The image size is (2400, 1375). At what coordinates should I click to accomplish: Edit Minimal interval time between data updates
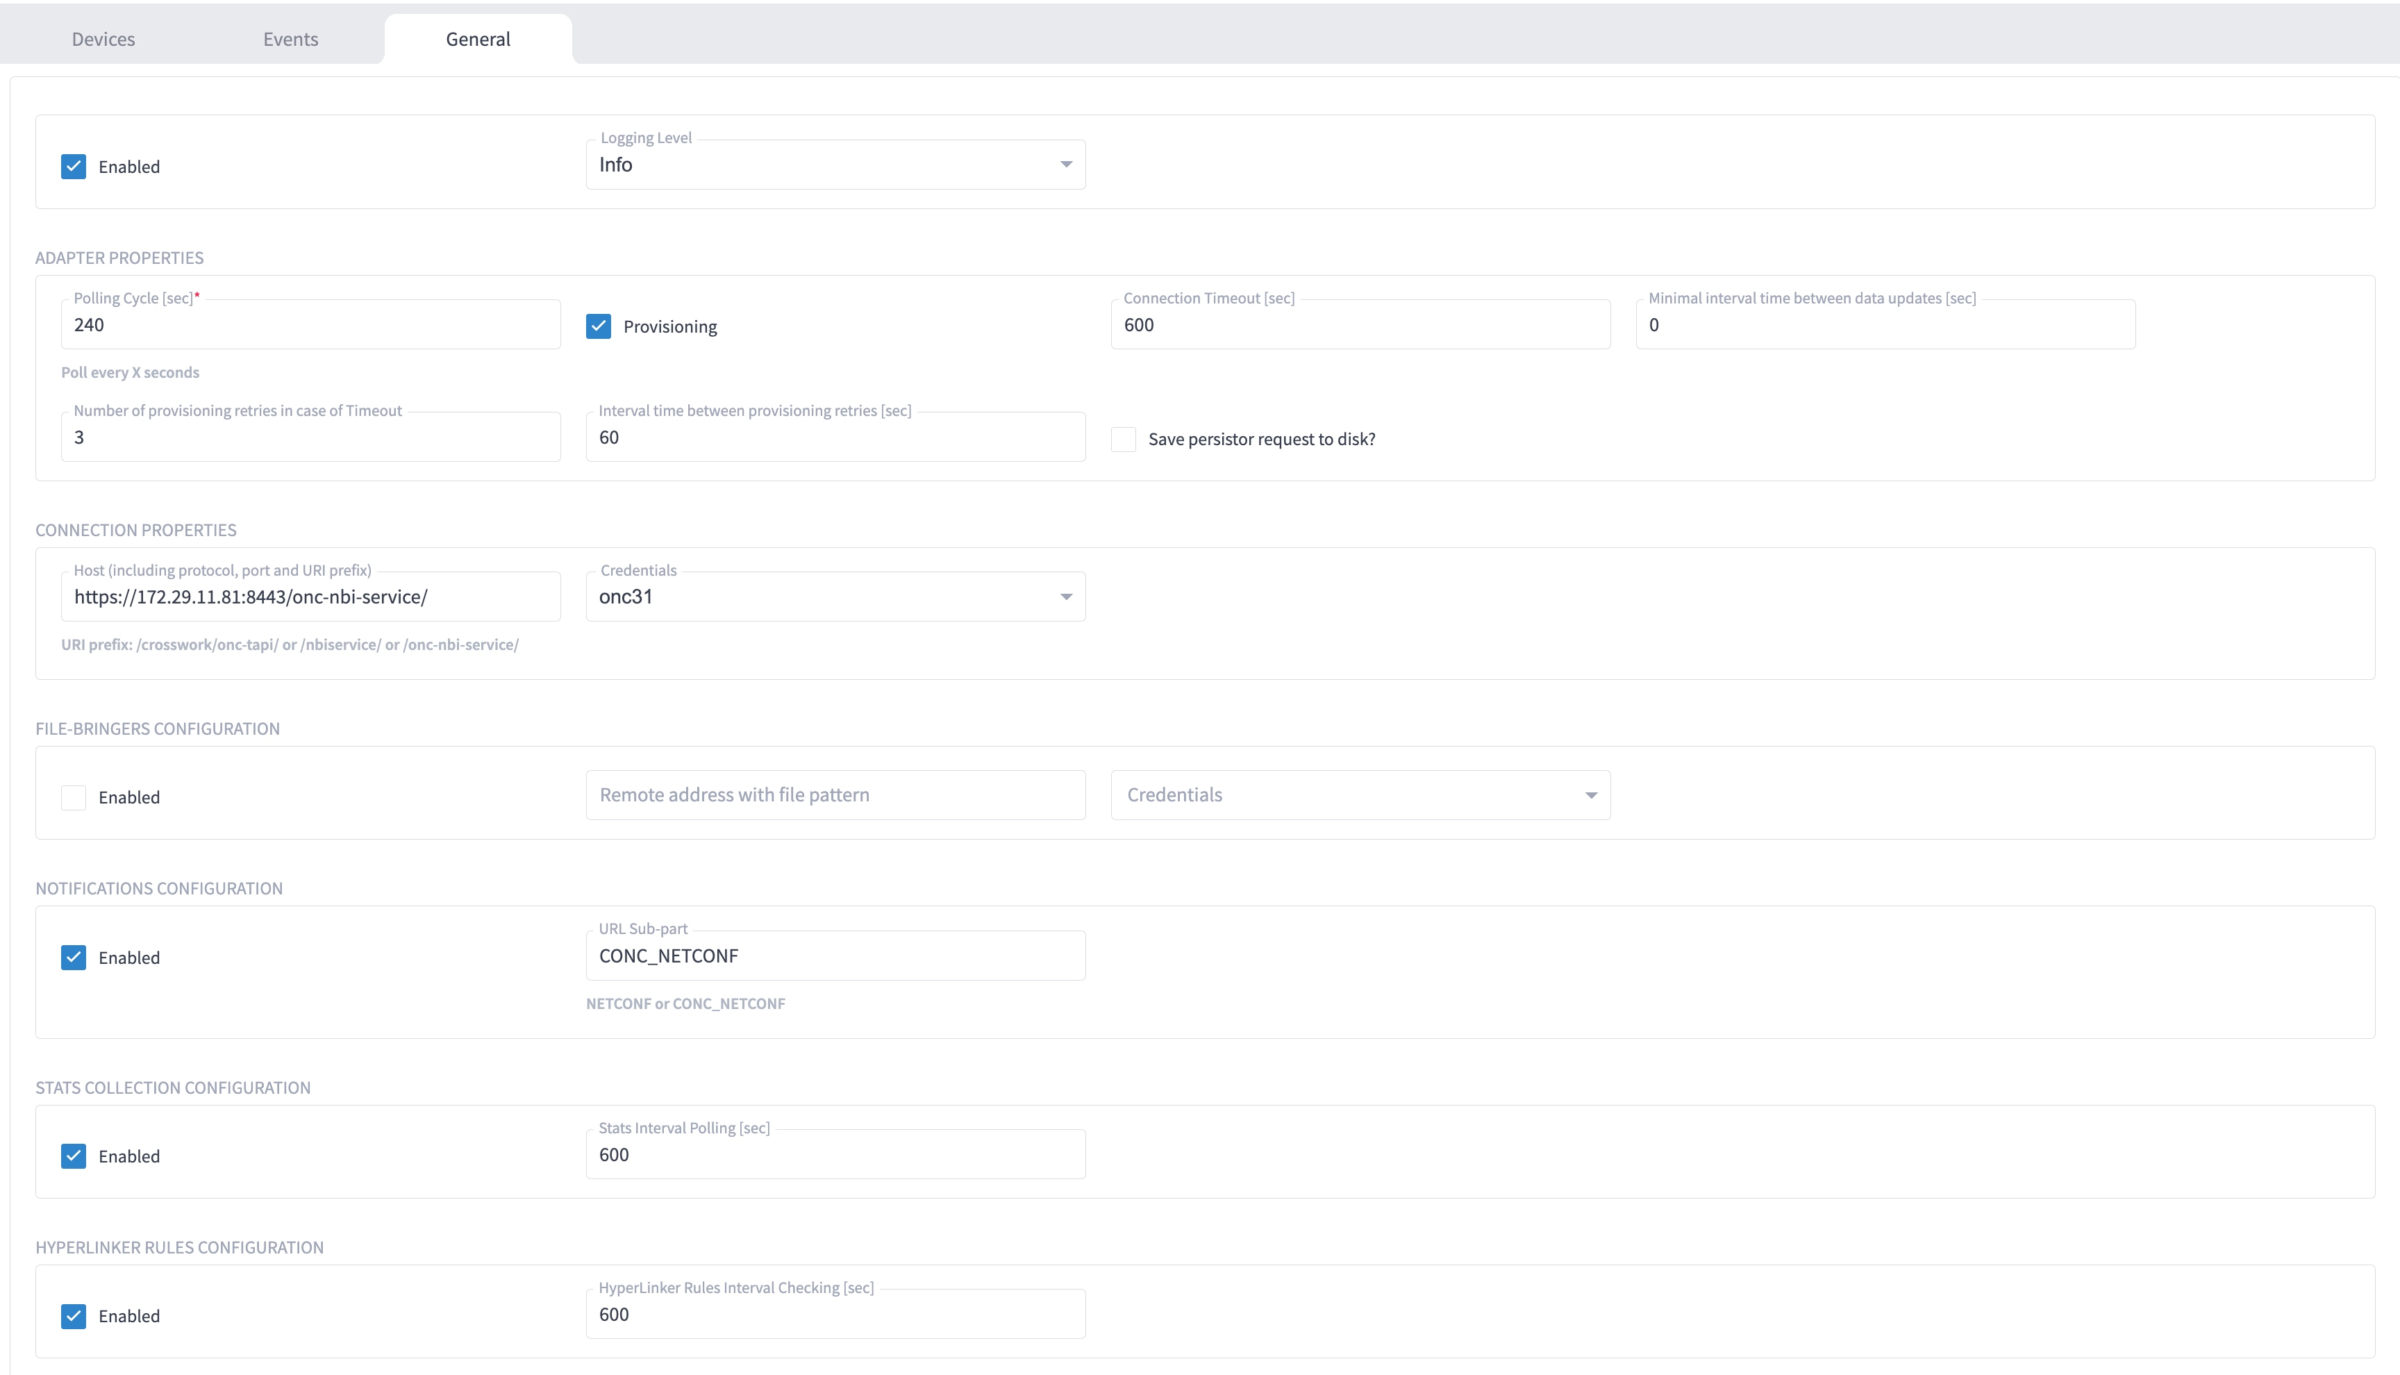[1885, 325]
